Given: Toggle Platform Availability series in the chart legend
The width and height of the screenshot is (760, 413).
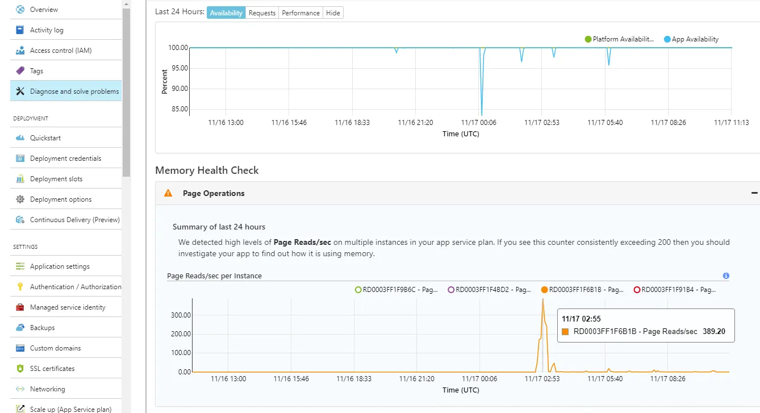Looking at the screenshot, I should pos(620,39).
